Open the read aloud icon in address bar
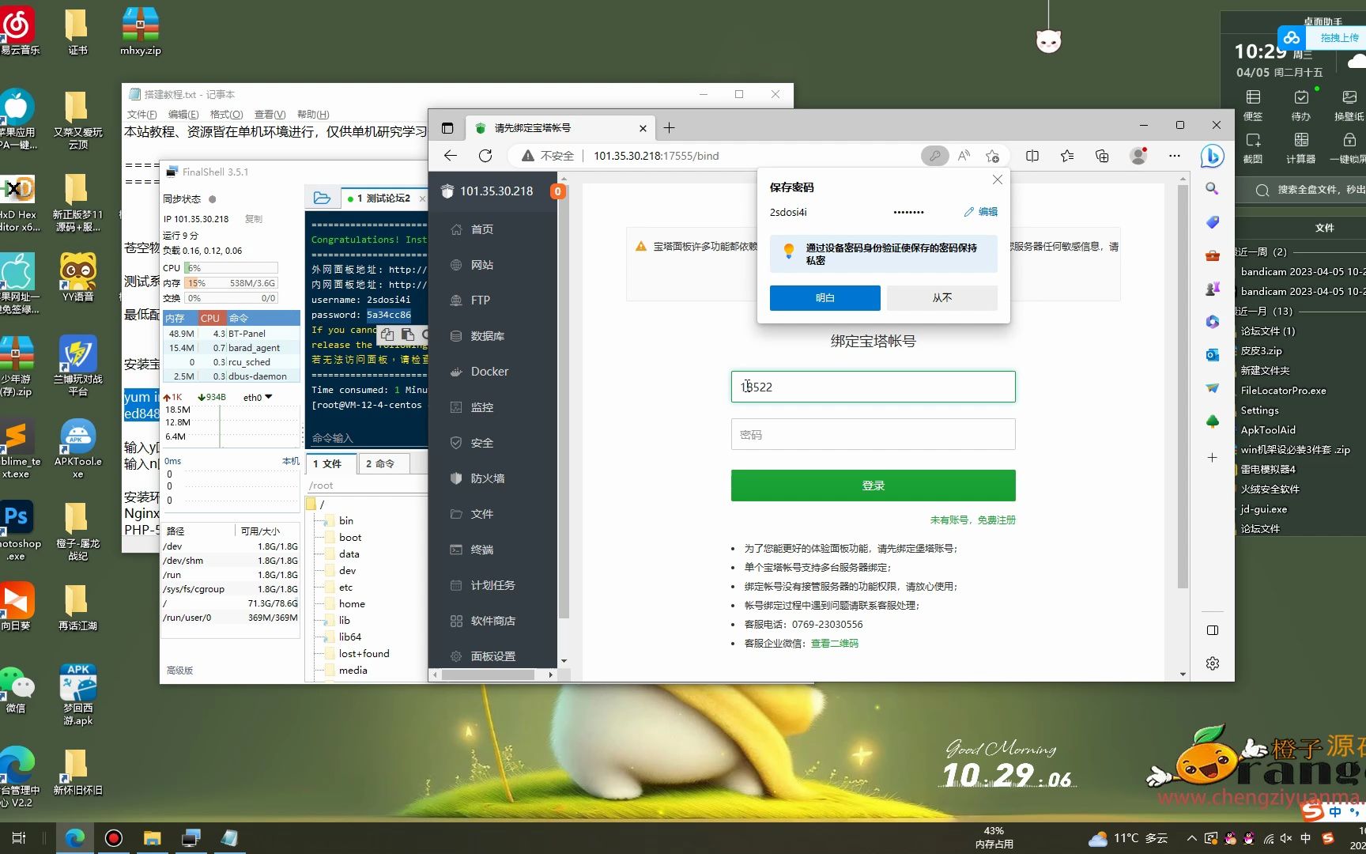The width and height of the screenshot is (1366, 854). [964, 156]
